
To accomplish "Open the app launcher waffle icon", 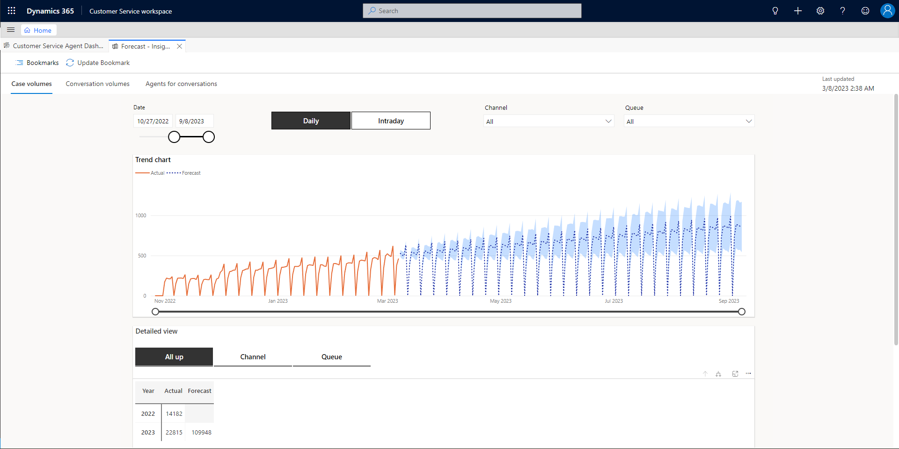I will coord(11,11).
